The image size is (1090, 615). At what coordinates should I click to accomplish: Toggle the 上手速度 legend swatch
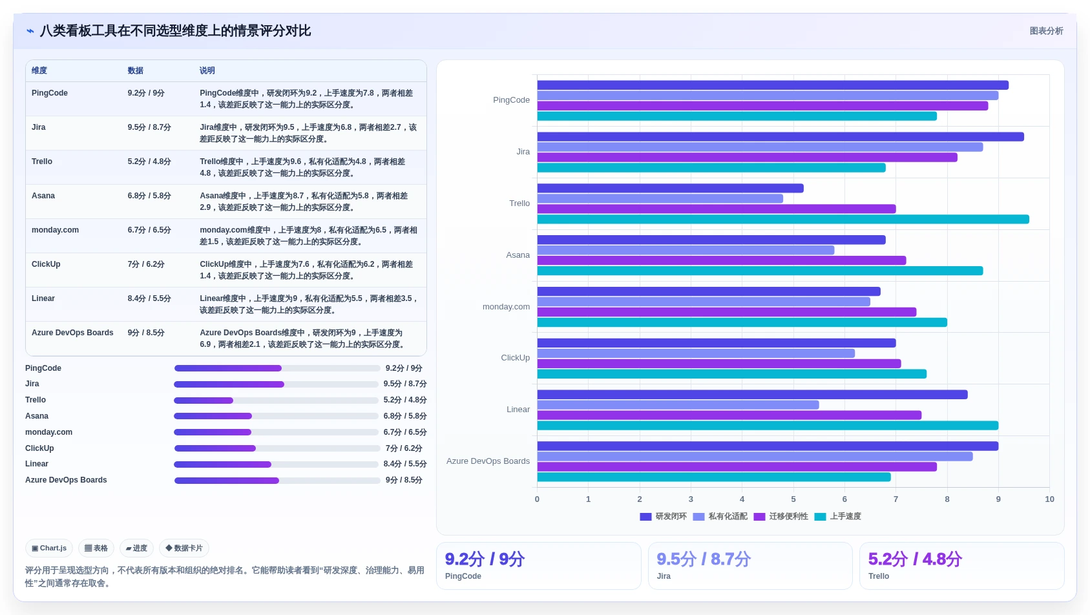click(820, 517)
